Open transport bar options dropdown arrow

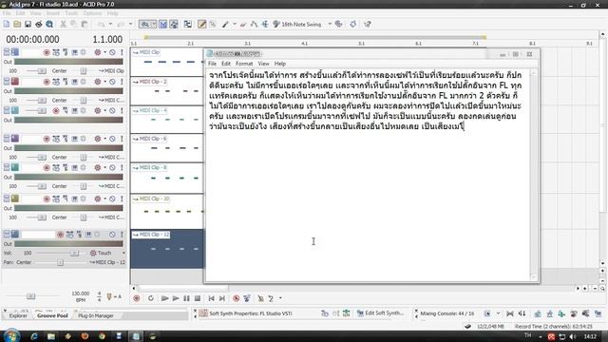tap(280, 298)
